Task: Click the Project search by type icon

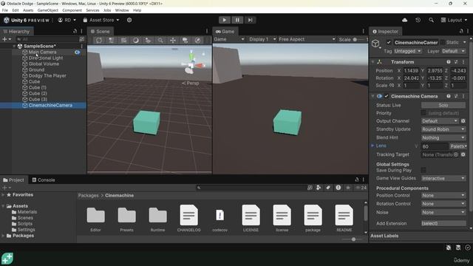Action: tap(319, 188)
